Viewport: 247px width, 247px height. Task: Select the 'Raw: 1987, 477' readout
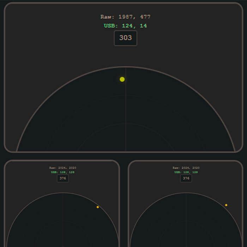pyautogui.click(x=125, y=17)
